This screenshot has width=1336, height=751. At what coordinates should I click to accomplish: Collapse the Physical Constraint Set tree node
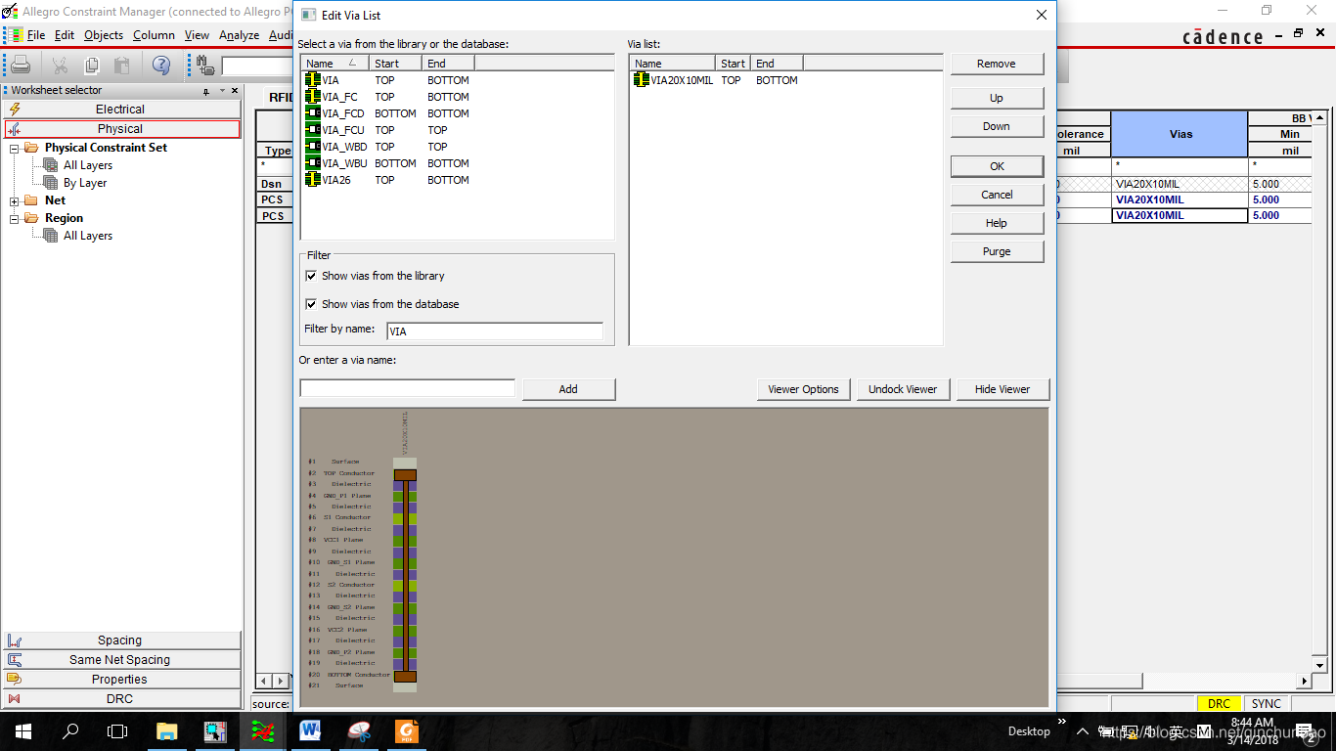[x=15, y=149]
